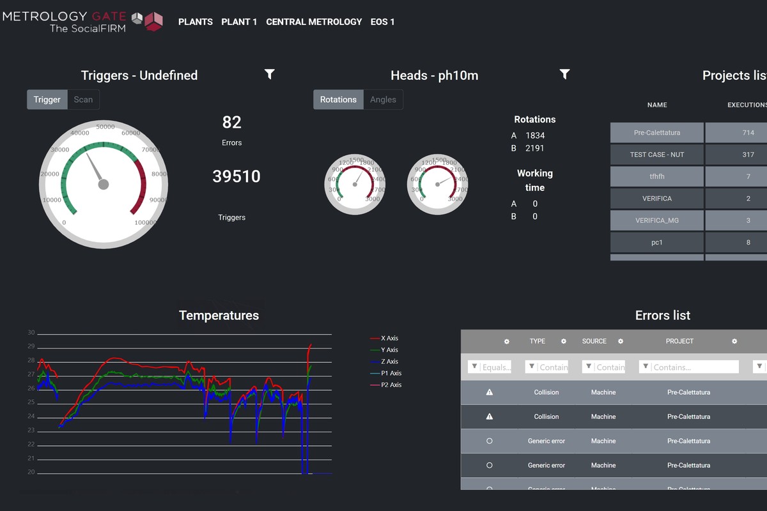Screen dimensions: 767x511
Task: Click the 82 Errors counter
Action: [231, 122]
